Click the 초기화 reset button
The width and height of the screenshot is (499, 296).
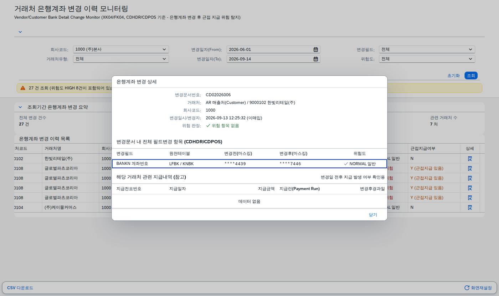[453, 75]
